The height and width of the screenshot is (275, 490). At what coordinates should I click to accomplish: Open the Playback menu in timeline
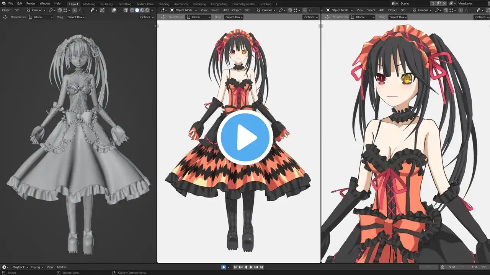coord(18,267)
